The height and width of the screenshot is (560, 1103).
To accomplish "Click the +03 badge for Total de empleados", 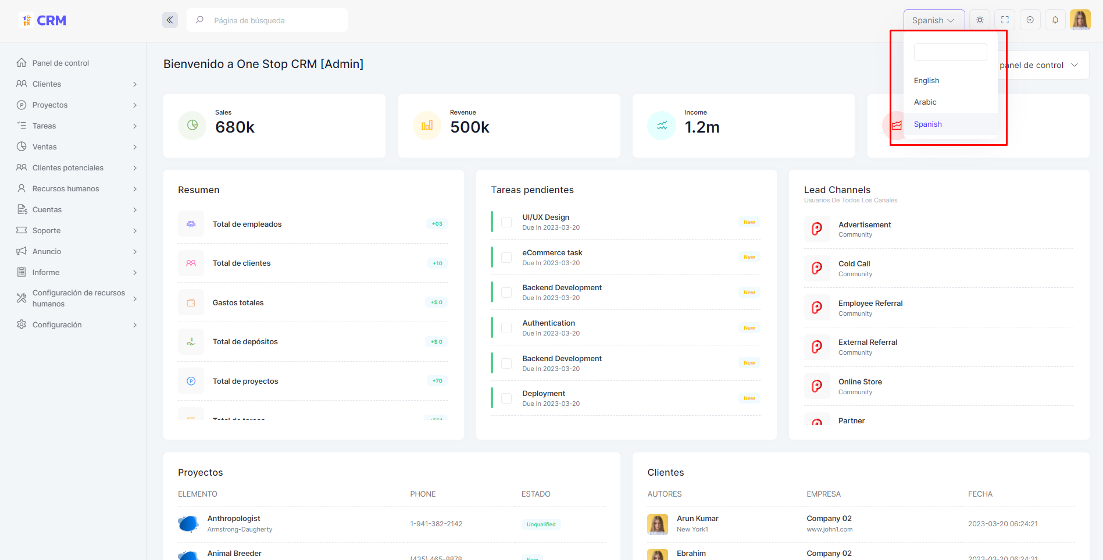I will tap(437, 224).
